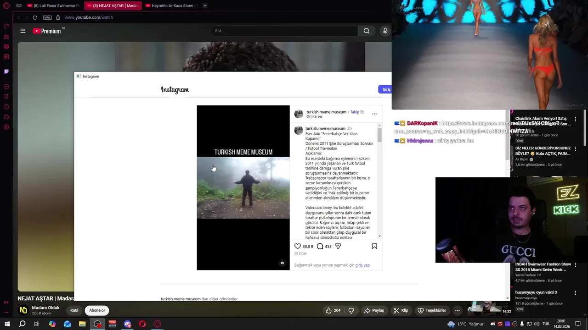588x330 pixels.
Task: Click the Giriş login button on Instagram
Action: tap(385, 89)
